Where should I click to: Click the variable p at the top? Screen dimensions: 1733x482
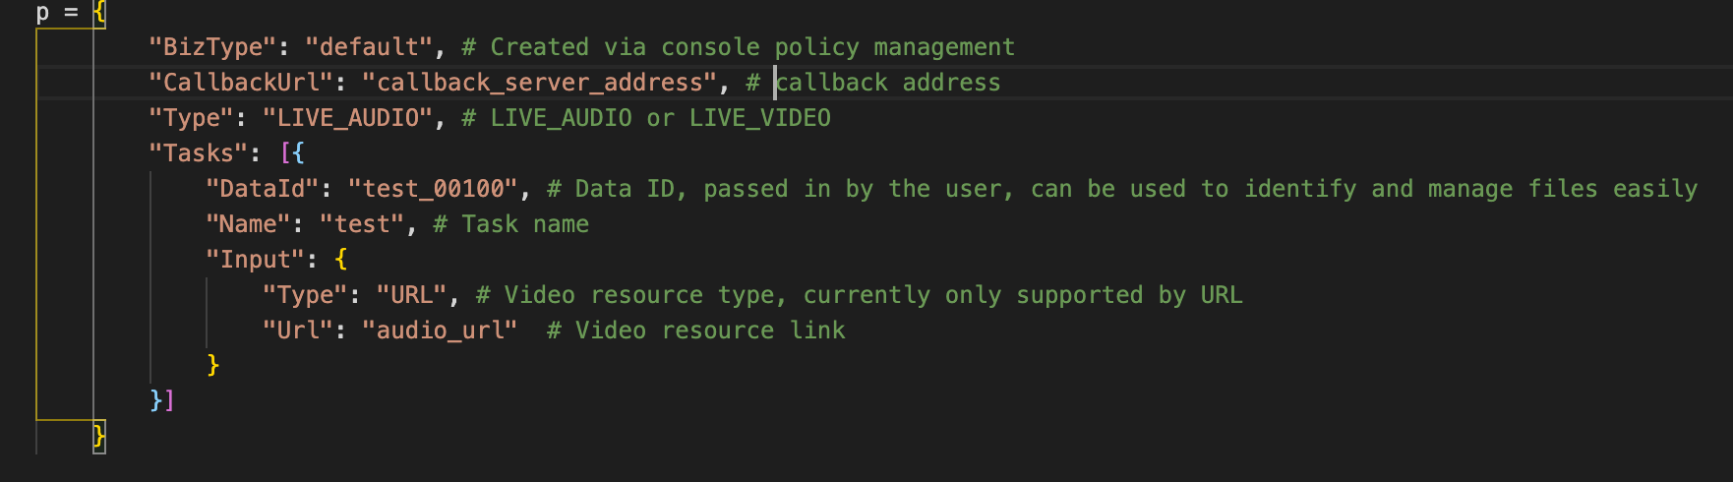[42, 13]
